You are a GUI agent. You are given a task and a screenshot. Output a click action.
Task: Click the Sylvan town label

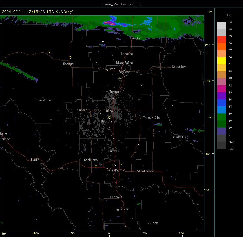[110, 69]
